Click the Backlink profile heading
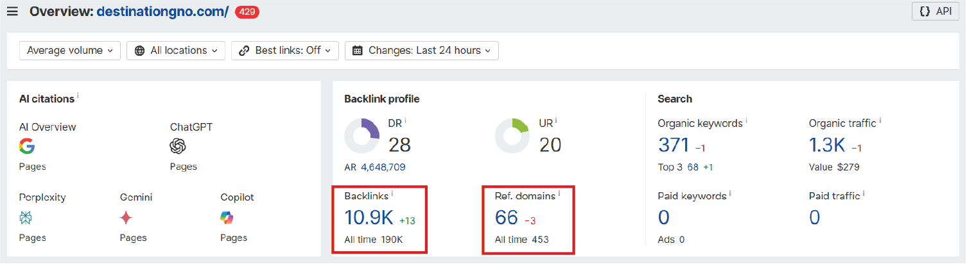 coord(382,99)
